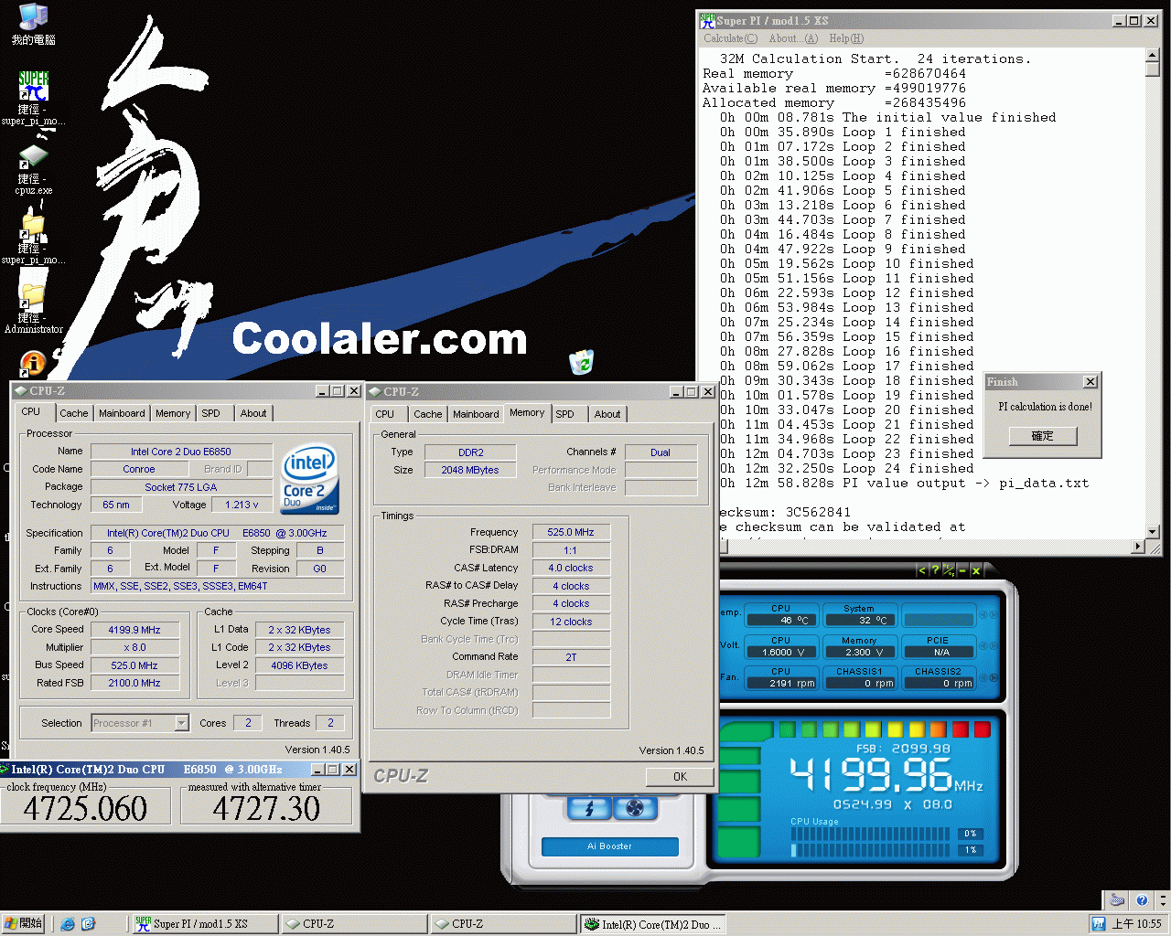Click the collapse arrow in monitor panel
The width and height of the screenshot is (1171, 936).
(922, 570)
